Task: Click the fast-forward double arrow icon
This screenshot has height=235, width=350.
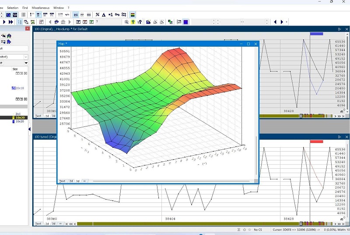Action: click(11, 22)
